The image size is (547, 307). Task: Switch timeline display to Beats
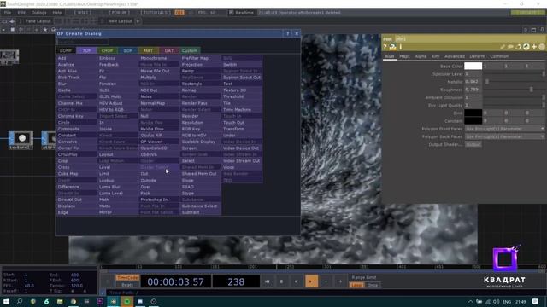[x=127, y=285]
